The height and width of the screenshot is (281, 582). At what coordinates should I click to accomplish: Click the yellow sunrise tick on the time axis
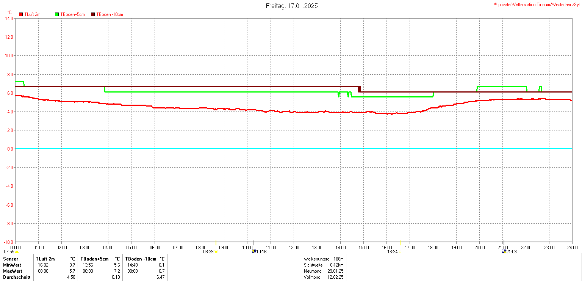216,243
